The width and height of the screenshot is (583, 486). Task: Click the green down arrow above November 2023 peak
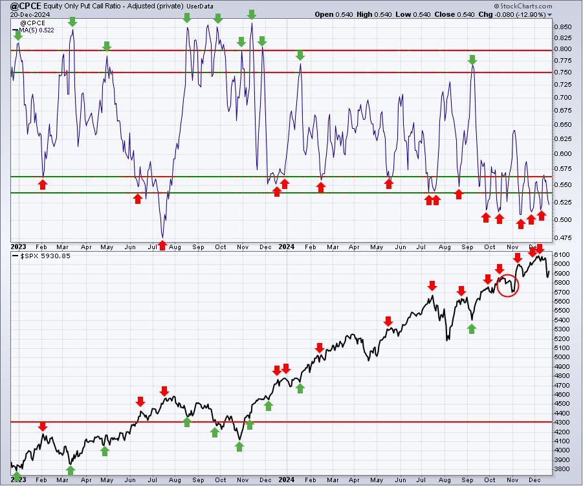(252, 14)
